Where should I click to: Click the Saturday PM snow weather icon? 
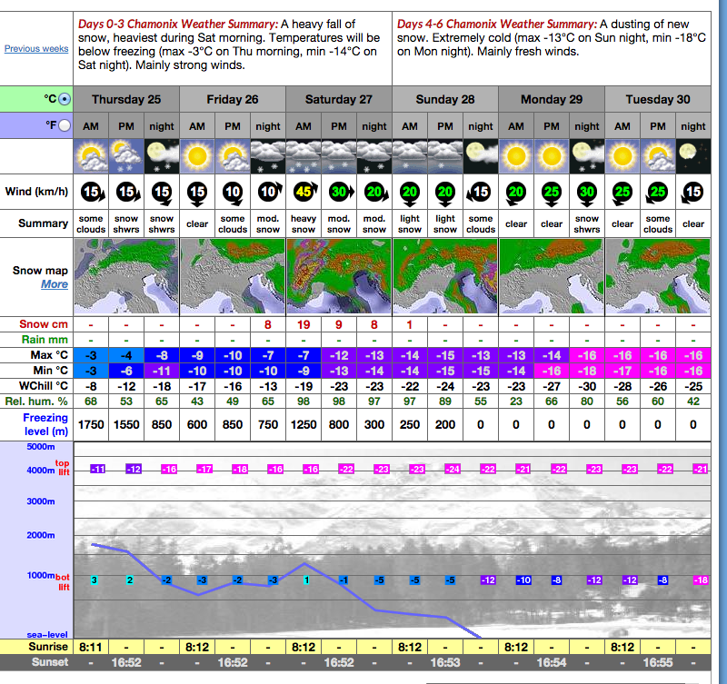(x=339, y=156)
